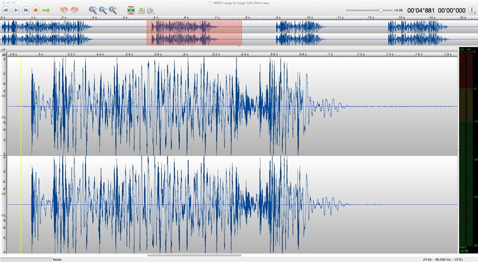Viewport: 478px width, 262px height.
Task: Zoom in with the plus magnifier
Action: point(93,10)
